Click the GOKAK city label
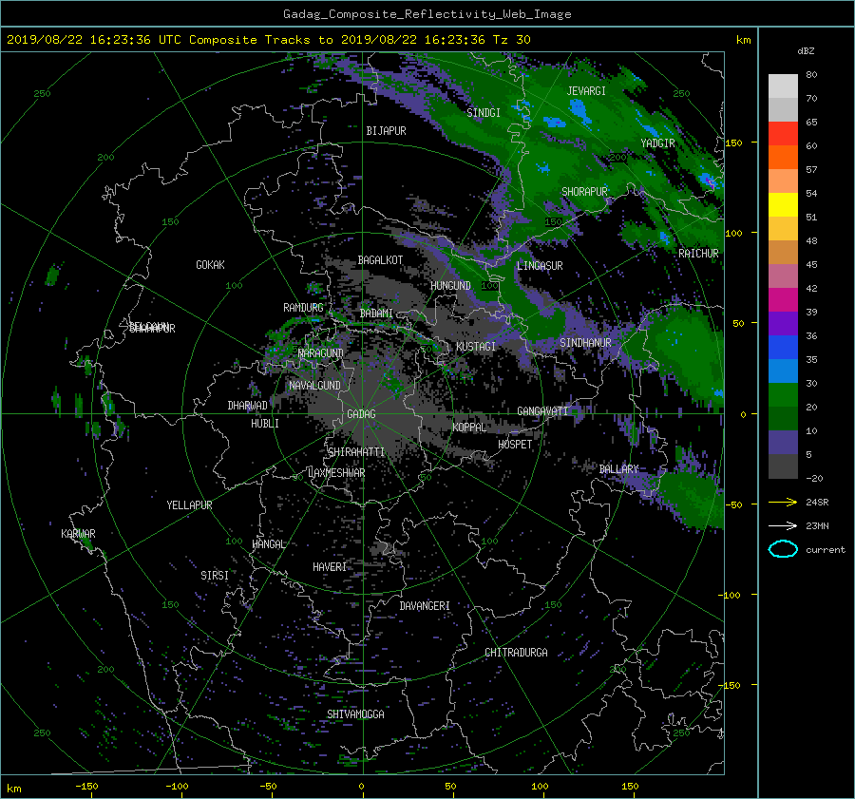The image size is (855, 799). pos(210,265)
